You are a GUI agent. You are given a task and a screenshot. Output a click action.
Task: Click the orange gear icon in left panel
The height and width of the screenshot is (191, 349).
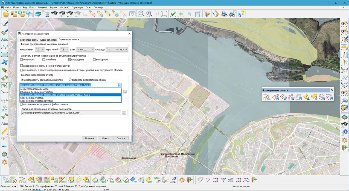[4, 162]
